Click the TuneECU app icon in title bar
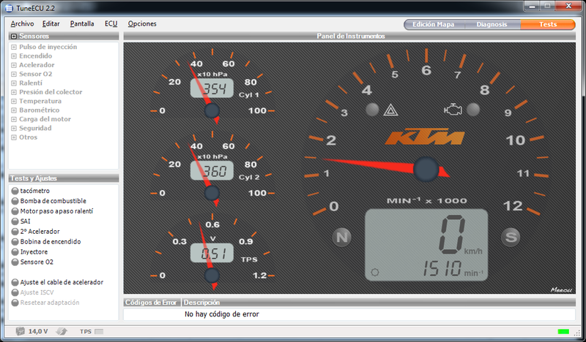The width and height of the screenshot is (586, 342). (9, 8)
